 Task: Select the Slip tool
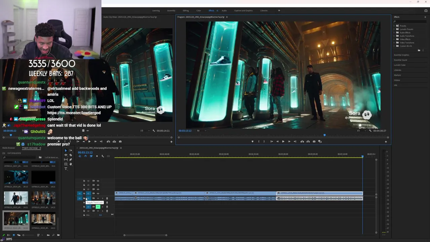66,159
